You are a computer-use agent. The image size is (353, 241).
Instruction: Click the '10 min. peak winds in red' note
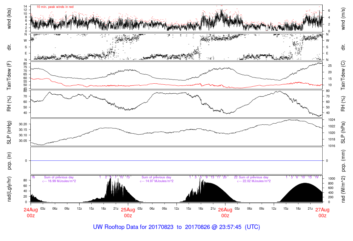click(x=55, y=7)
